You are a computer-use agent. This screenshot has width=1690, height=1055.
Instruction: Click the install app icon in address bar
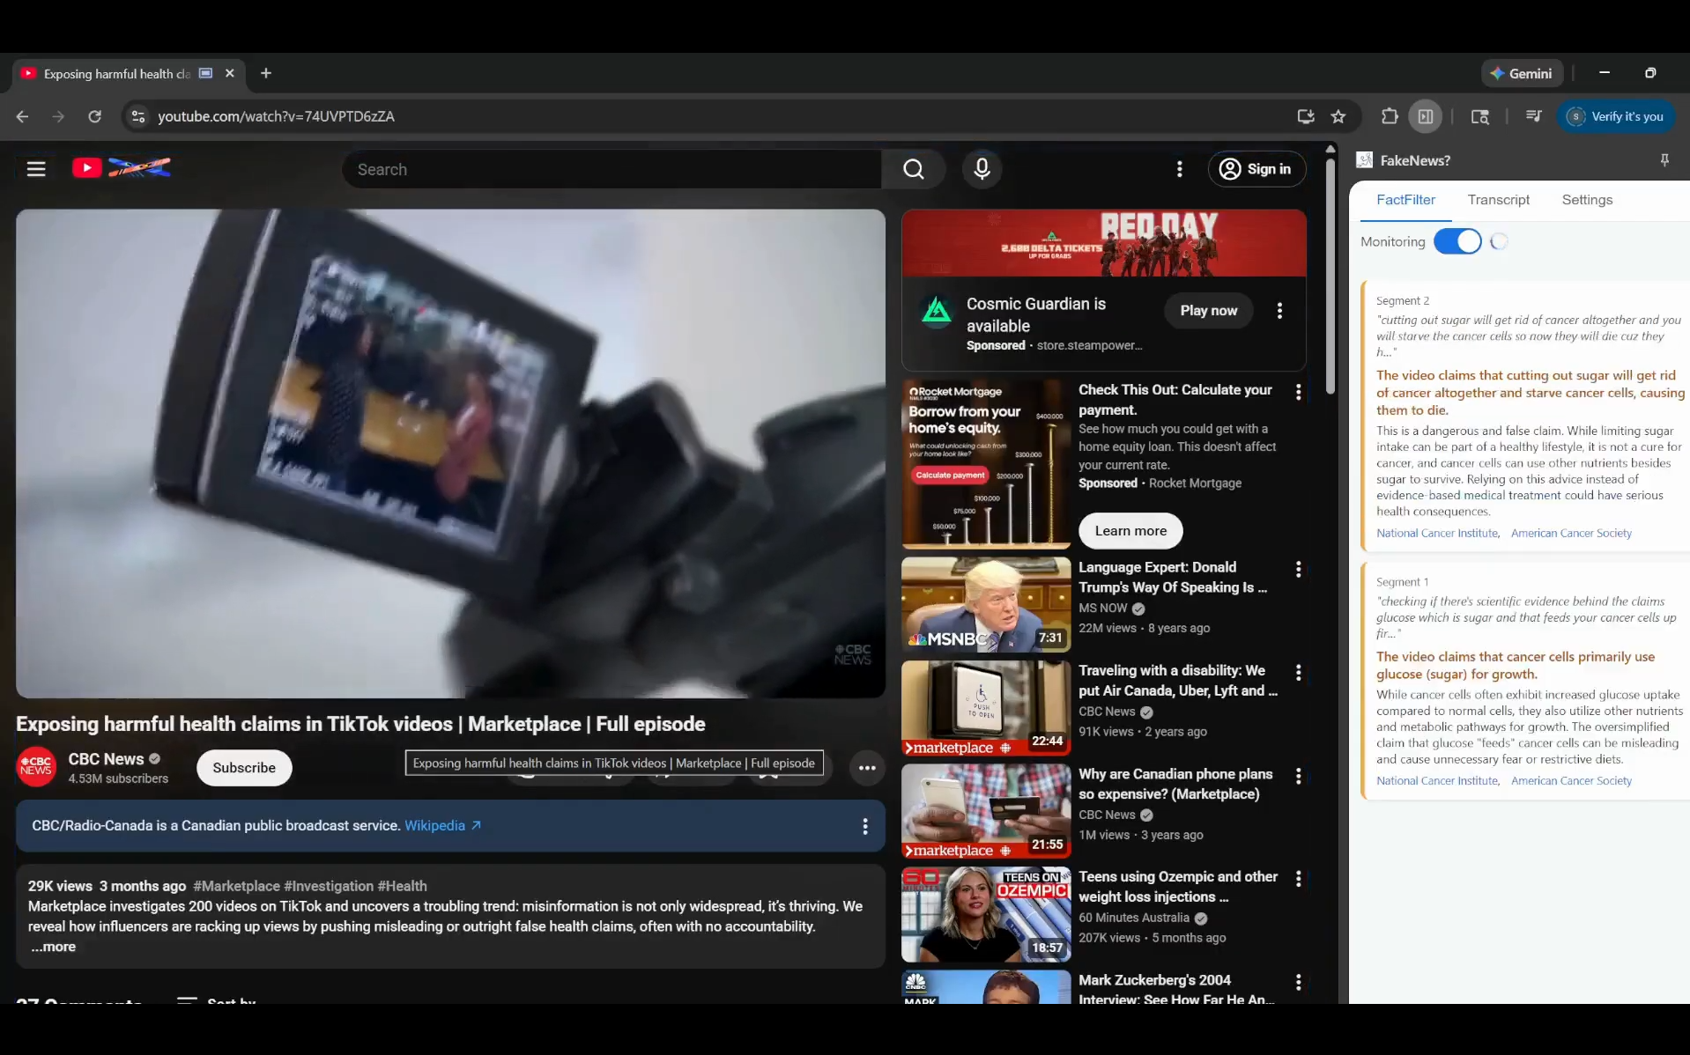point(1305,116)
